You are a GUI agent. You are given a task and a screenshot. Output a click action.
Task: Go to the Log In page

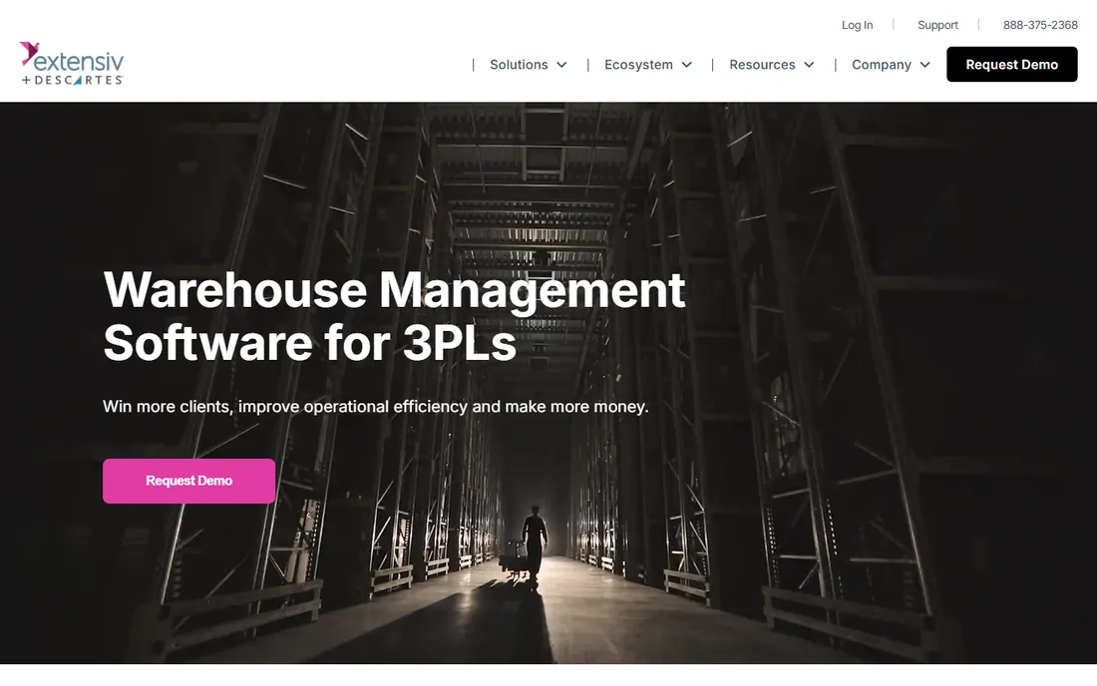tap(857, 25)
